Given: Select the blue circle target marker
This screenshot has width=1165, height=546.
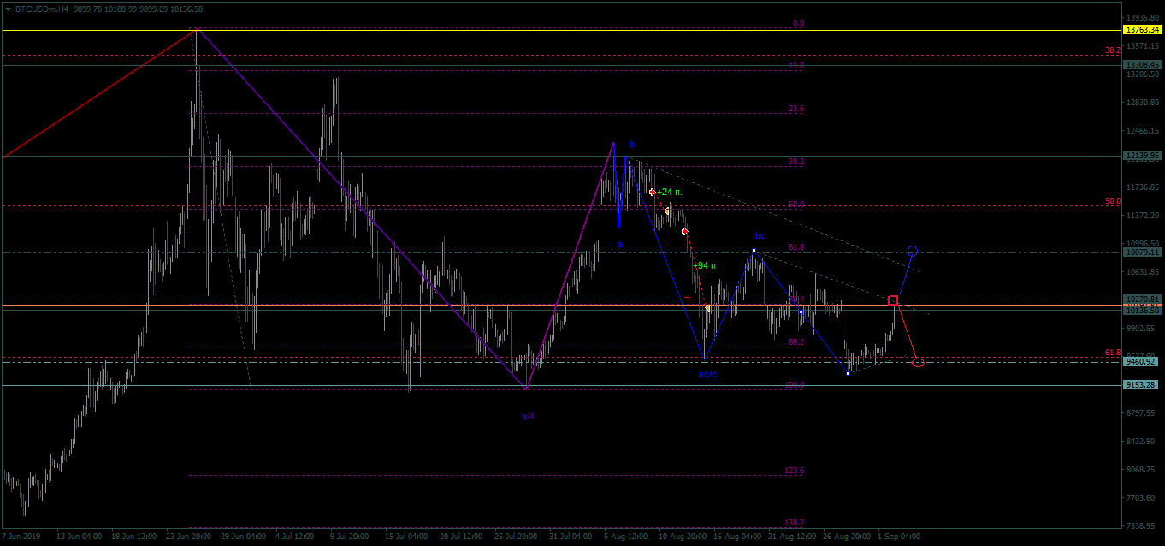Looking at the screenshot, I should point(913,251).
